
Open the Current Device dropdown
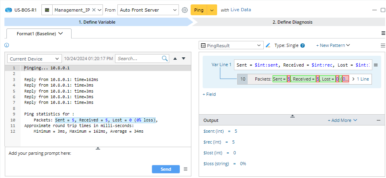[35, 59]
